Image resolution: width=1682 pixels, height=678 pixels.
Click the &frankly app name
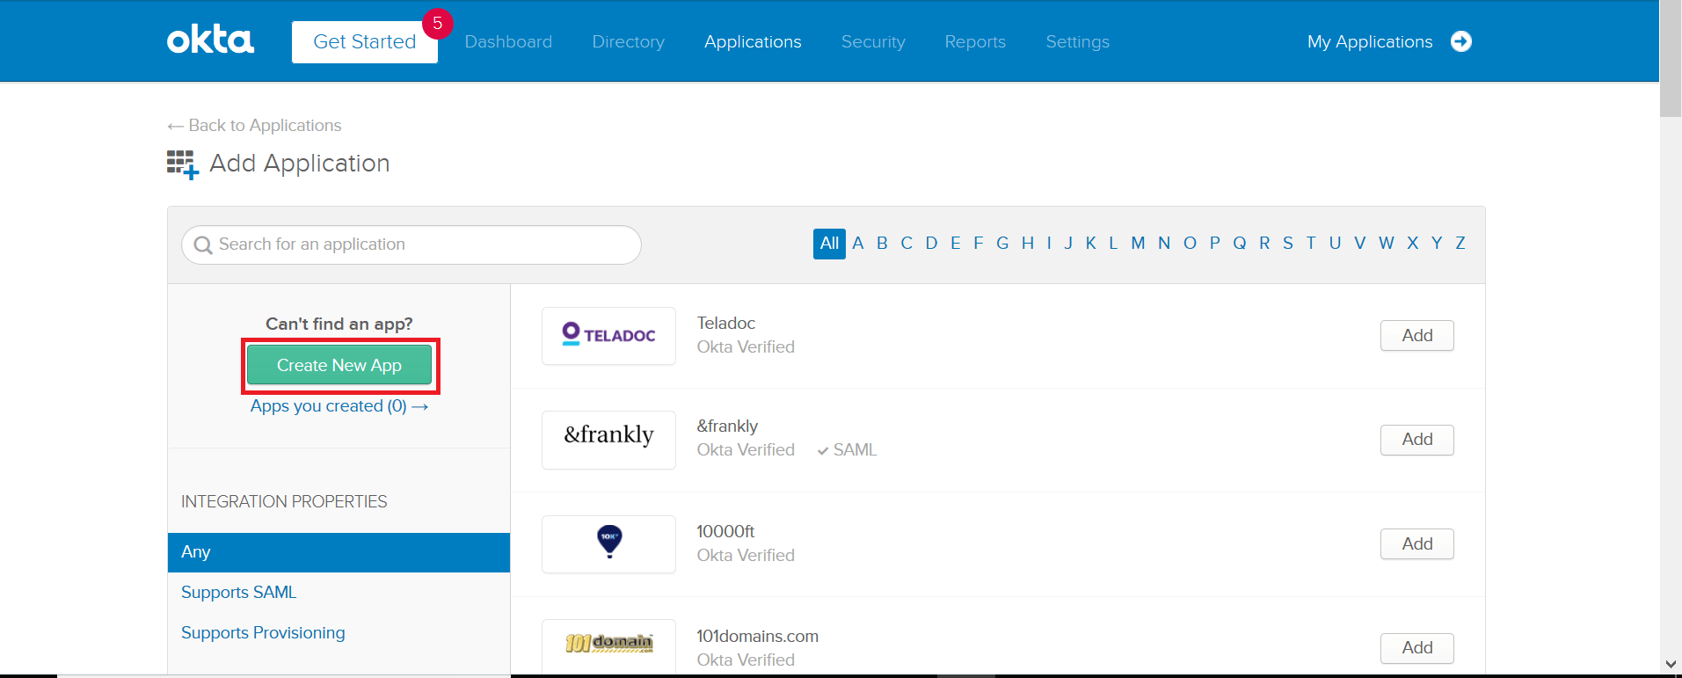727,426
